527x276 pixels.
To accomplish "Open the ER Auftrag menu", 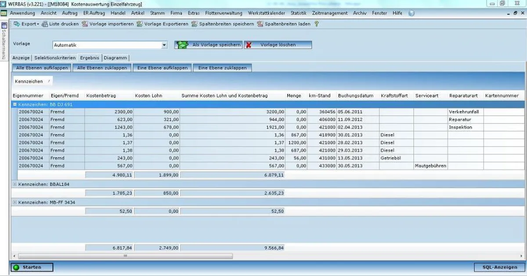I will click(x=94, y=13).
